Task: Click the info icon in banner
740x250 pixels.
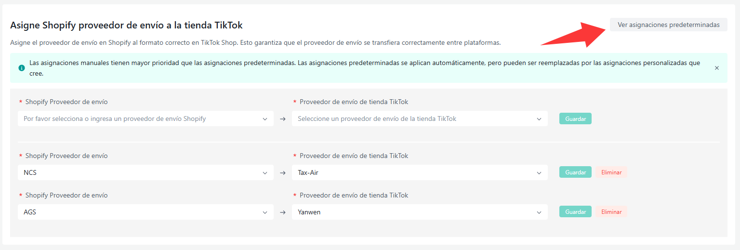Action: 21,68
